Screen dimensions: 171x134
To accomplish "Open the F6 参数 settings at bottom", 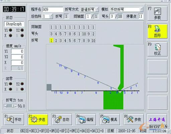I will (134, 120).
